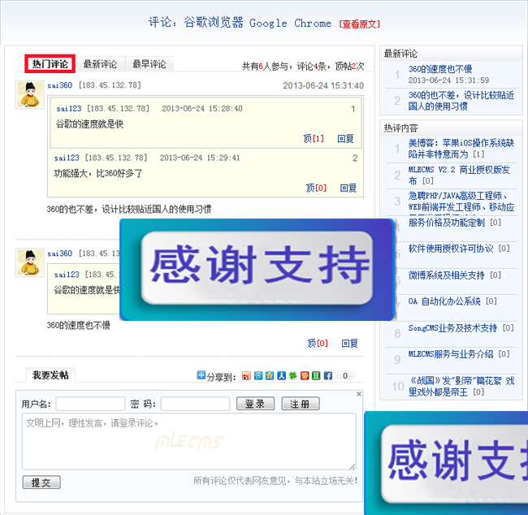Upvote 谷歌的速度就是快 via 顶[1]

tap(314, 138)
